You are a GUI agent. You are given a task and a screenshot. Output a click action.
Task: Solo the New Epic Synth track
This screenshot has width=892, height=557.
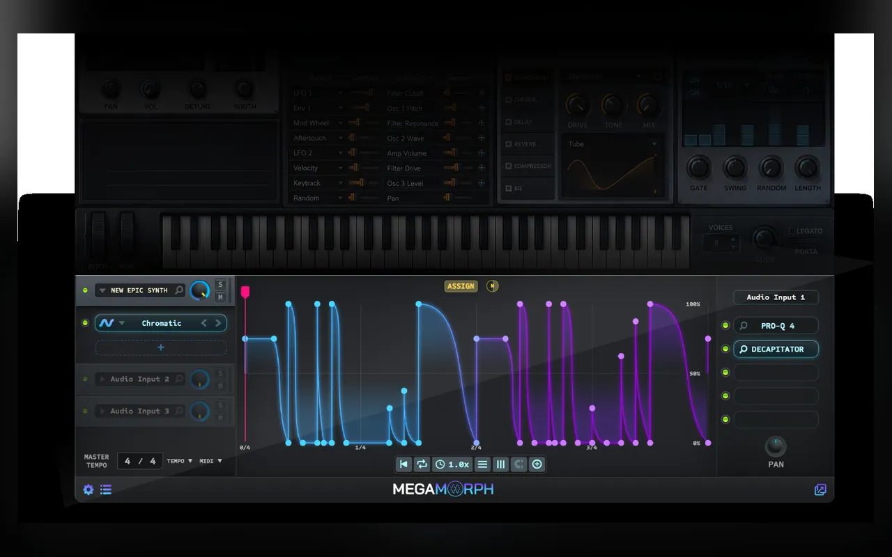220,284
